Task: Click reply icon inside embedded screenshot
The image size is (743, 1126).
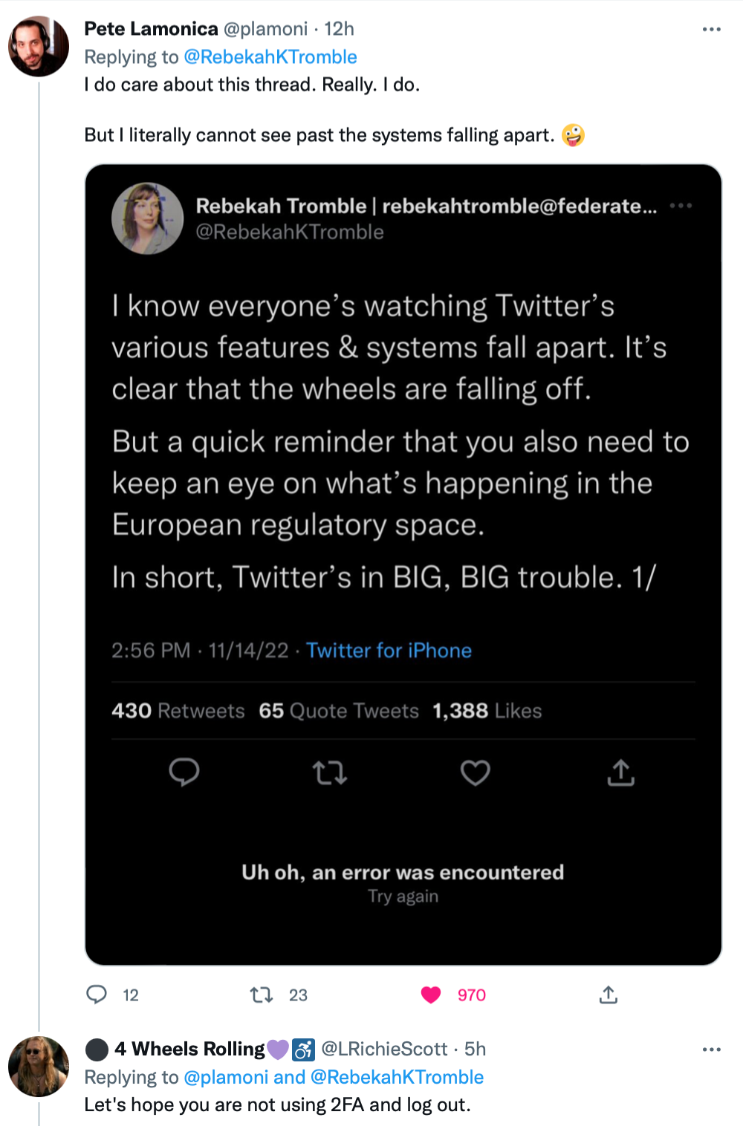Action: [184, 772]
